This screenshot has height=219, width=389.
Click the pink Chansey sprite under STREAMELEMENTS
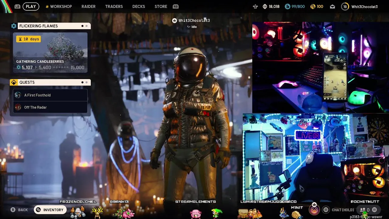coord(195,214)
